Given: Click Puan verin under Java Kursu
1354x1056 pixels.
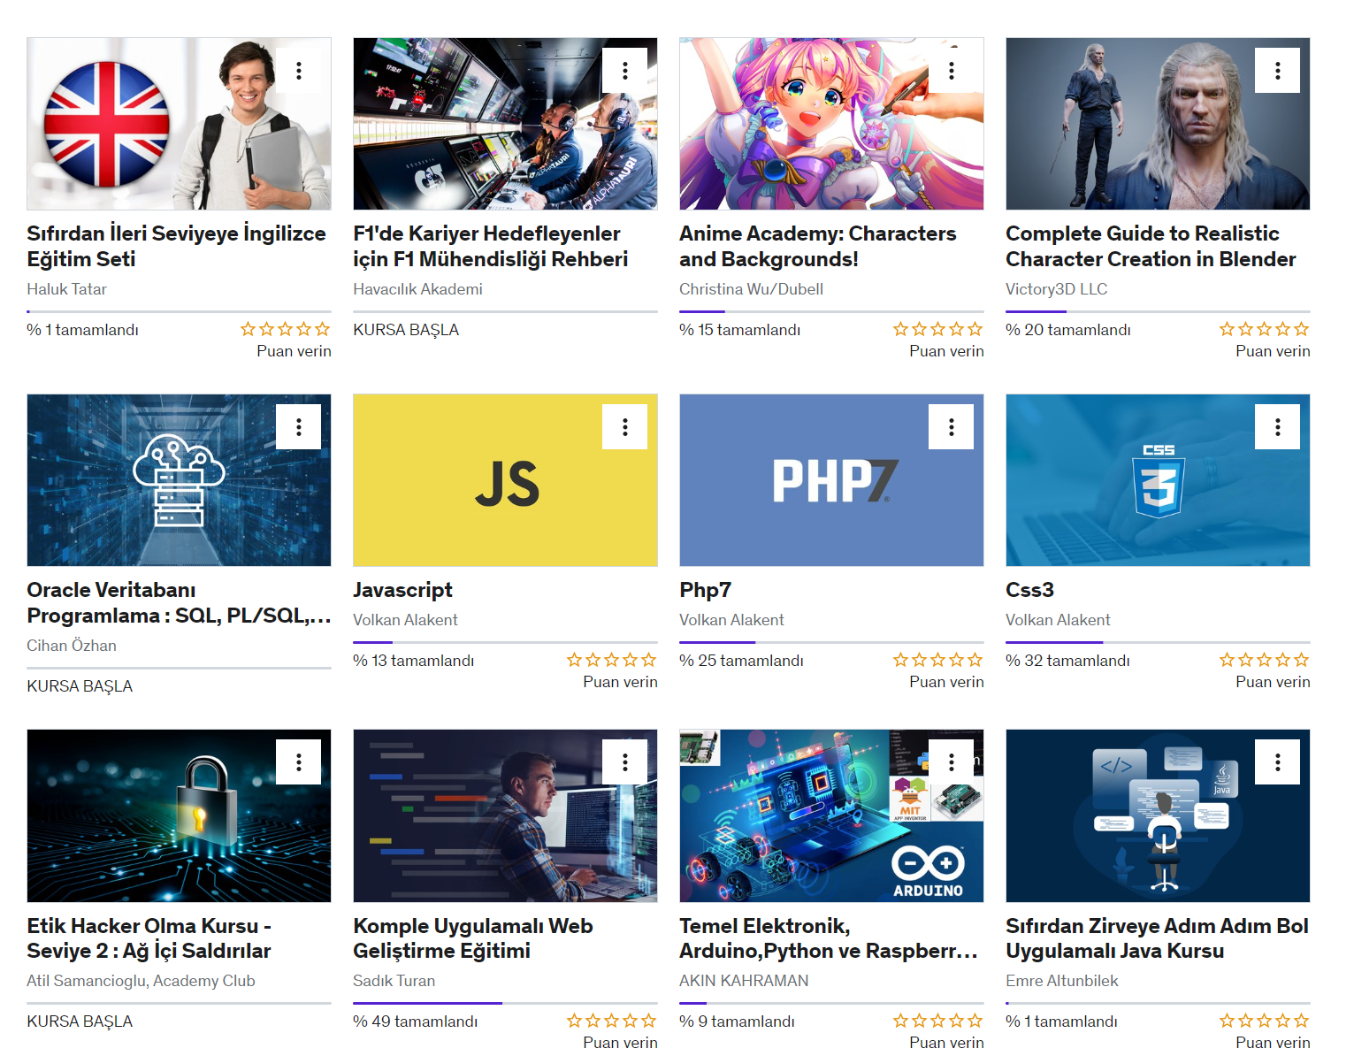Looking at the screenshot, I should [x=1273, y=1043].
